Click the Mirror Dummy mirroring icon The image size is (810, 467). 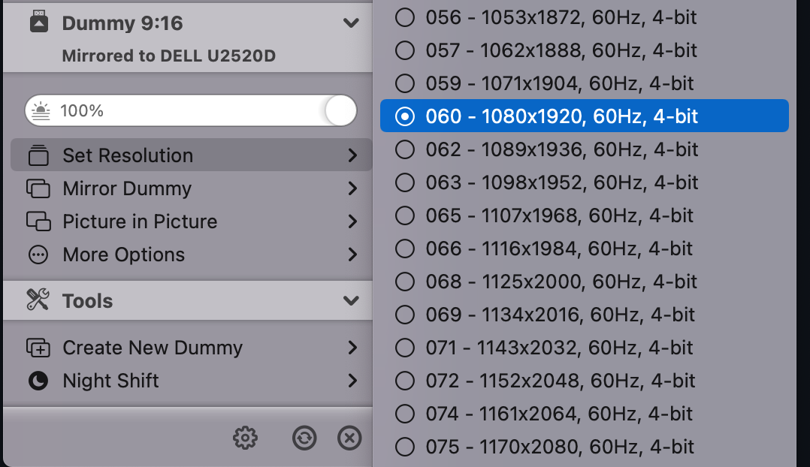(x=39, y=188)
